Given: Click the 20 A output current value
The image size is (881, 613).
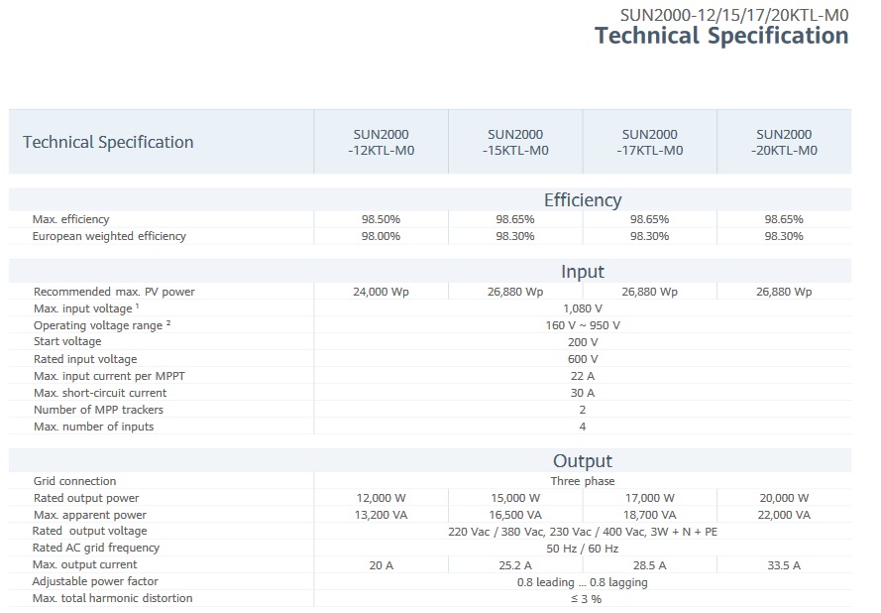Looking at the screenshot, I should (381, 565).
